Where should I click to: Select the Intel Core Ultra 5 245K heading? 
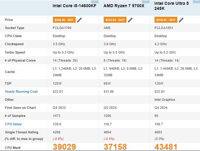click(171, 6)
